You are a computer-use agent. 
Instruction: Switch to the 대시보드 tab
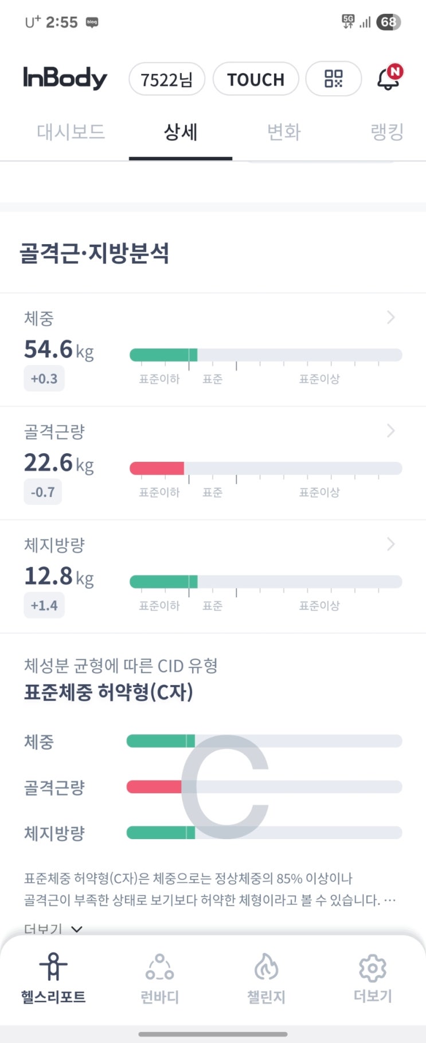71,132
